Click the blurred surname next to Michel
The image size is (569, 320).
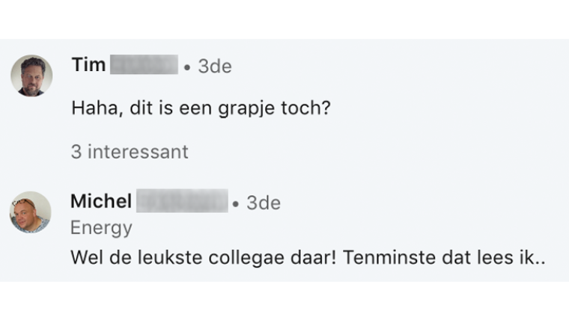[x=183, y=202]
